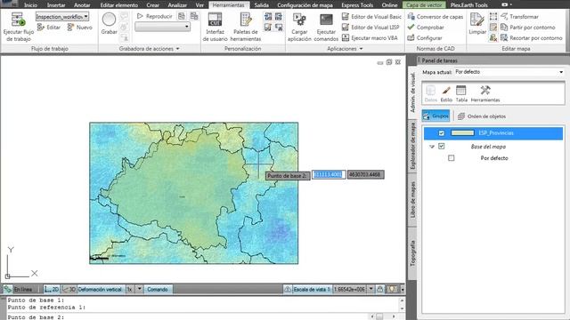Open Inicio ribbon tab
570x320 pixels.
tap(30, 5)
